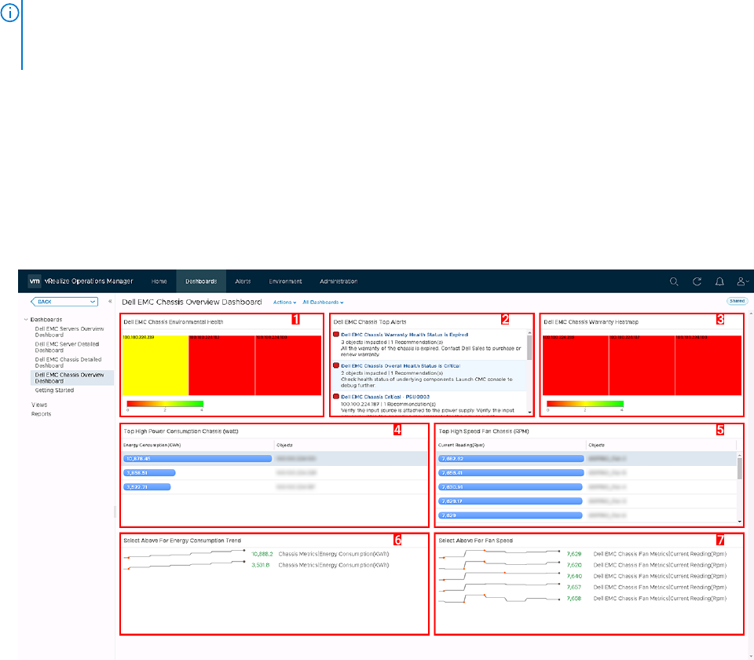Open the Administration tab
The width and height of the screenshot is (754, 660).
tap(339, 281)
